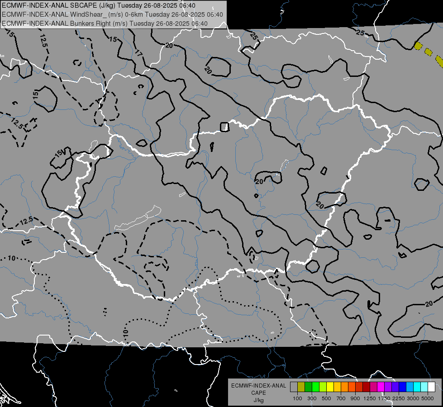Pick the dark green legend swatch
Viewport: 443px width, 407px height.
[x=308, y=387]
